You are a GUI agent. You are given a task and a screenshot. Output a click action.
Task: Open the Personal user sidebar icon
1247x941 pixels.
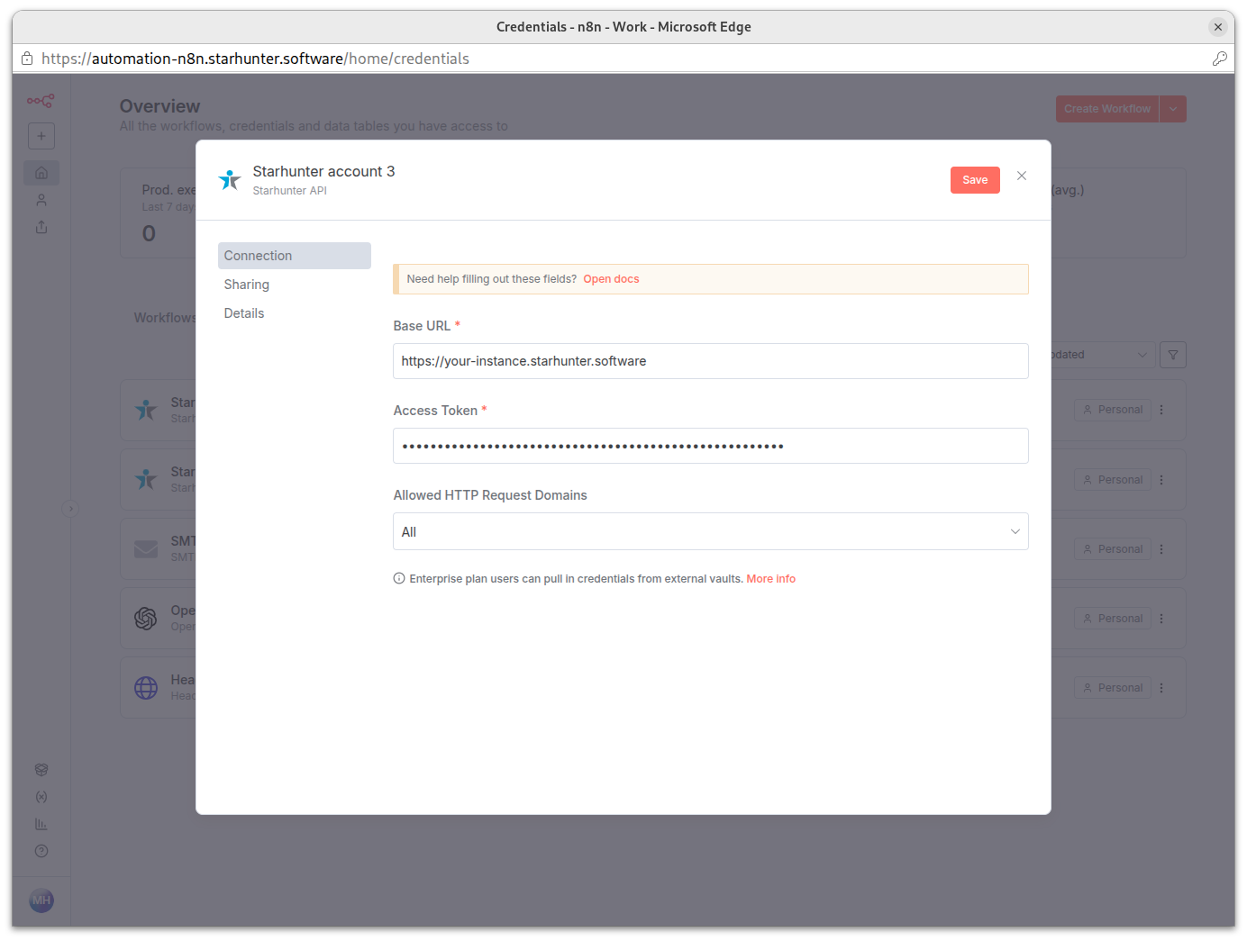pyautogui.click(x=41, y=200)
